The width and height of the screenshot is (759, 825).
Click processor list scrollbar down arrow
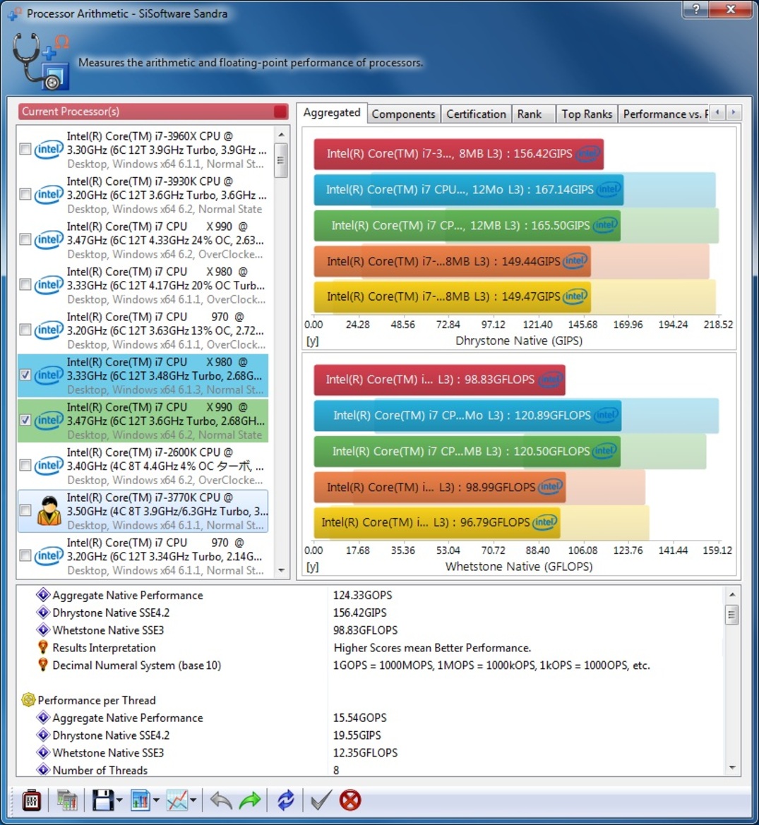click(281, 570)
